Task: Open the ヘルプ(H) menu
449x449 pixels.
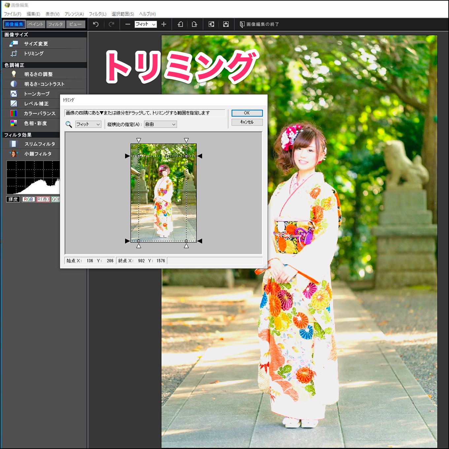Action: 147,14
